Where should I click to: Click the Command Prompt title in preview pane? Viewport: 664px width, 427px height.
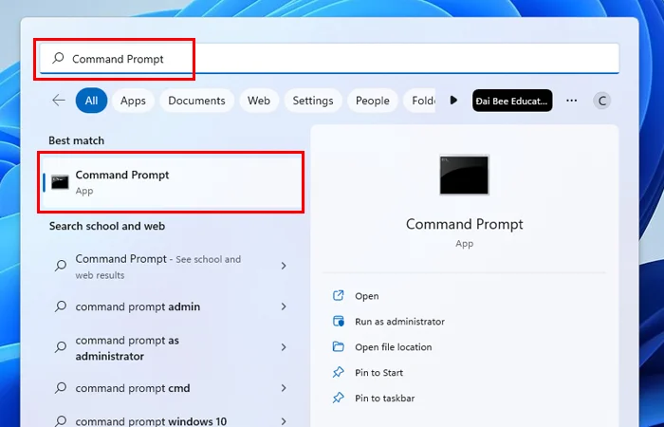pos(465,224)
